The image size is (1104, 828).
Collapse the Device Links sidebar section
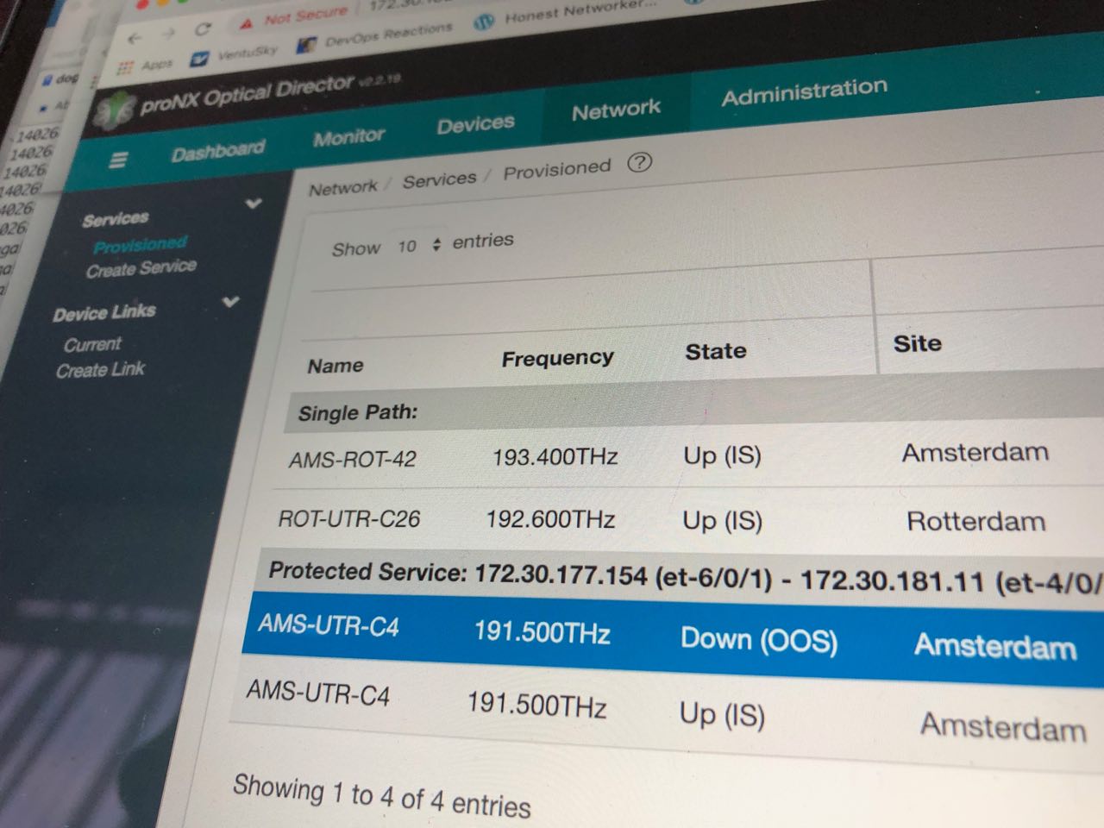click(230, 302)
